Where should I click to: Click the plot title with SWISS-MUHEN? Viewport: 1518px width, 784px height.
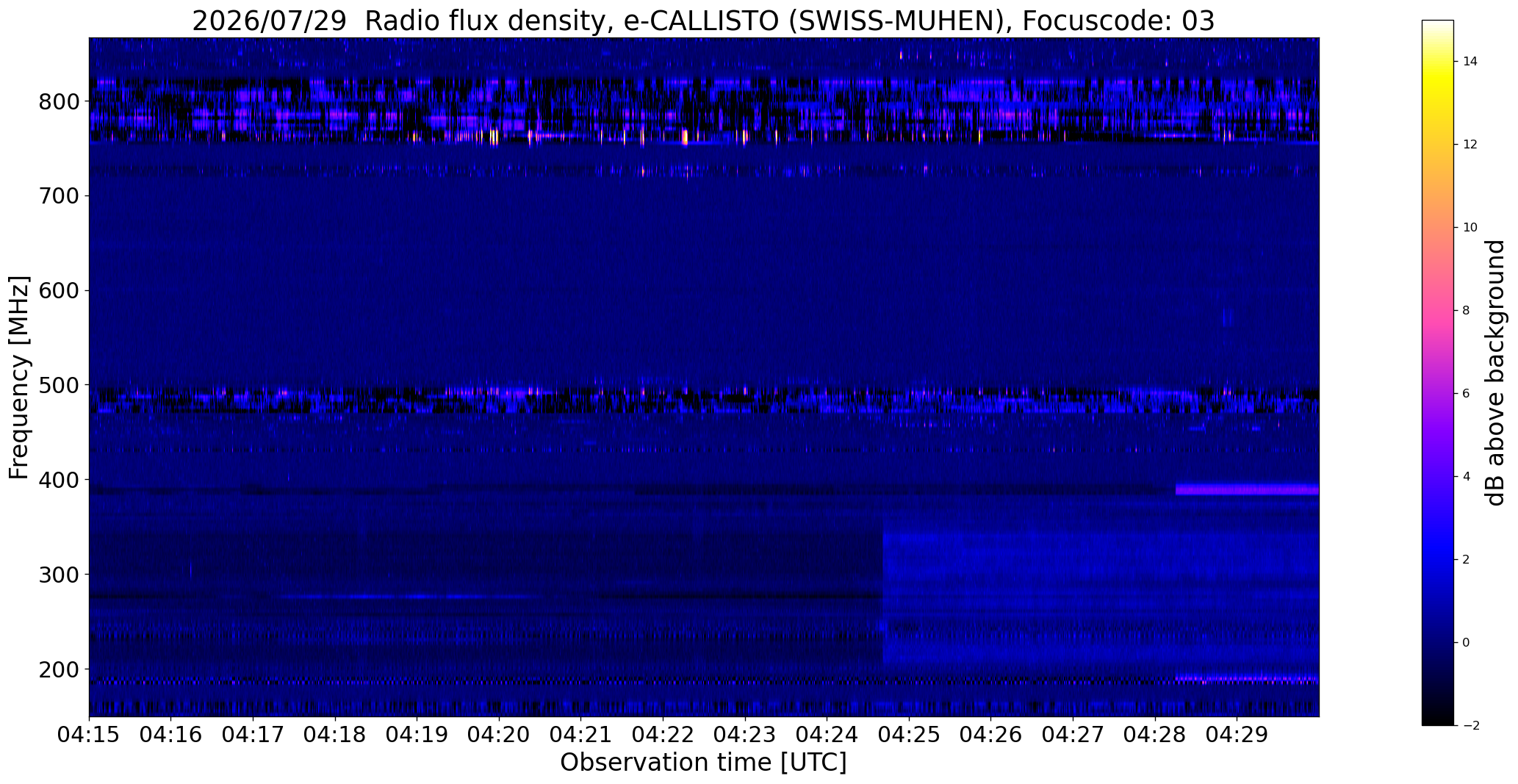[x=703, y=21]
